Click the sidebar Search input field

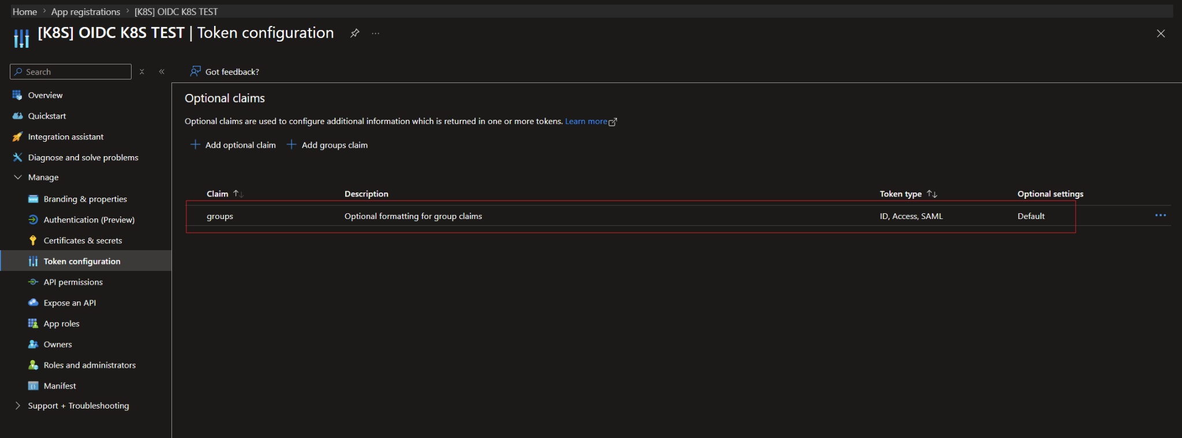point(70,71)
